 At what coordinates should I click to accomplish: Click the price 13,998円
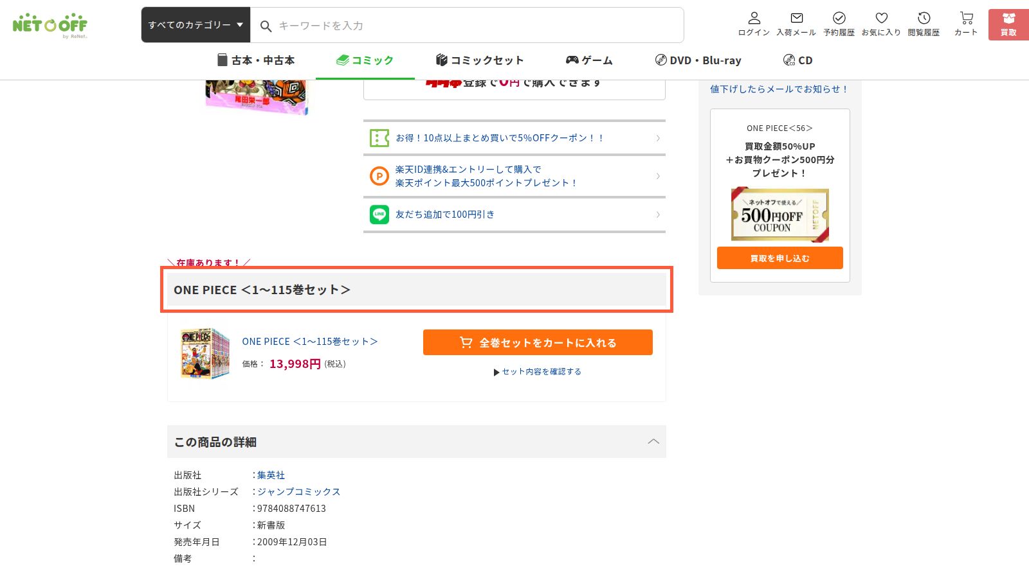tap(295, 364)
